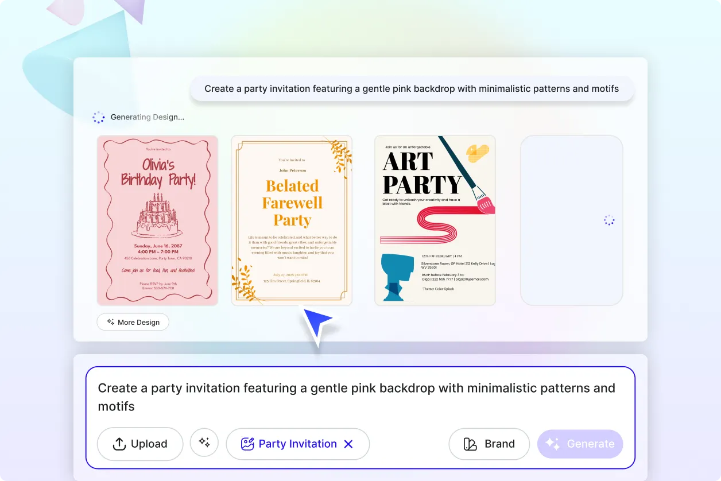Image resolution: width=721 pixels, height=481 pixels.
Task: Click the Upload icon in the prompt bar
Action: click(119, 444)
